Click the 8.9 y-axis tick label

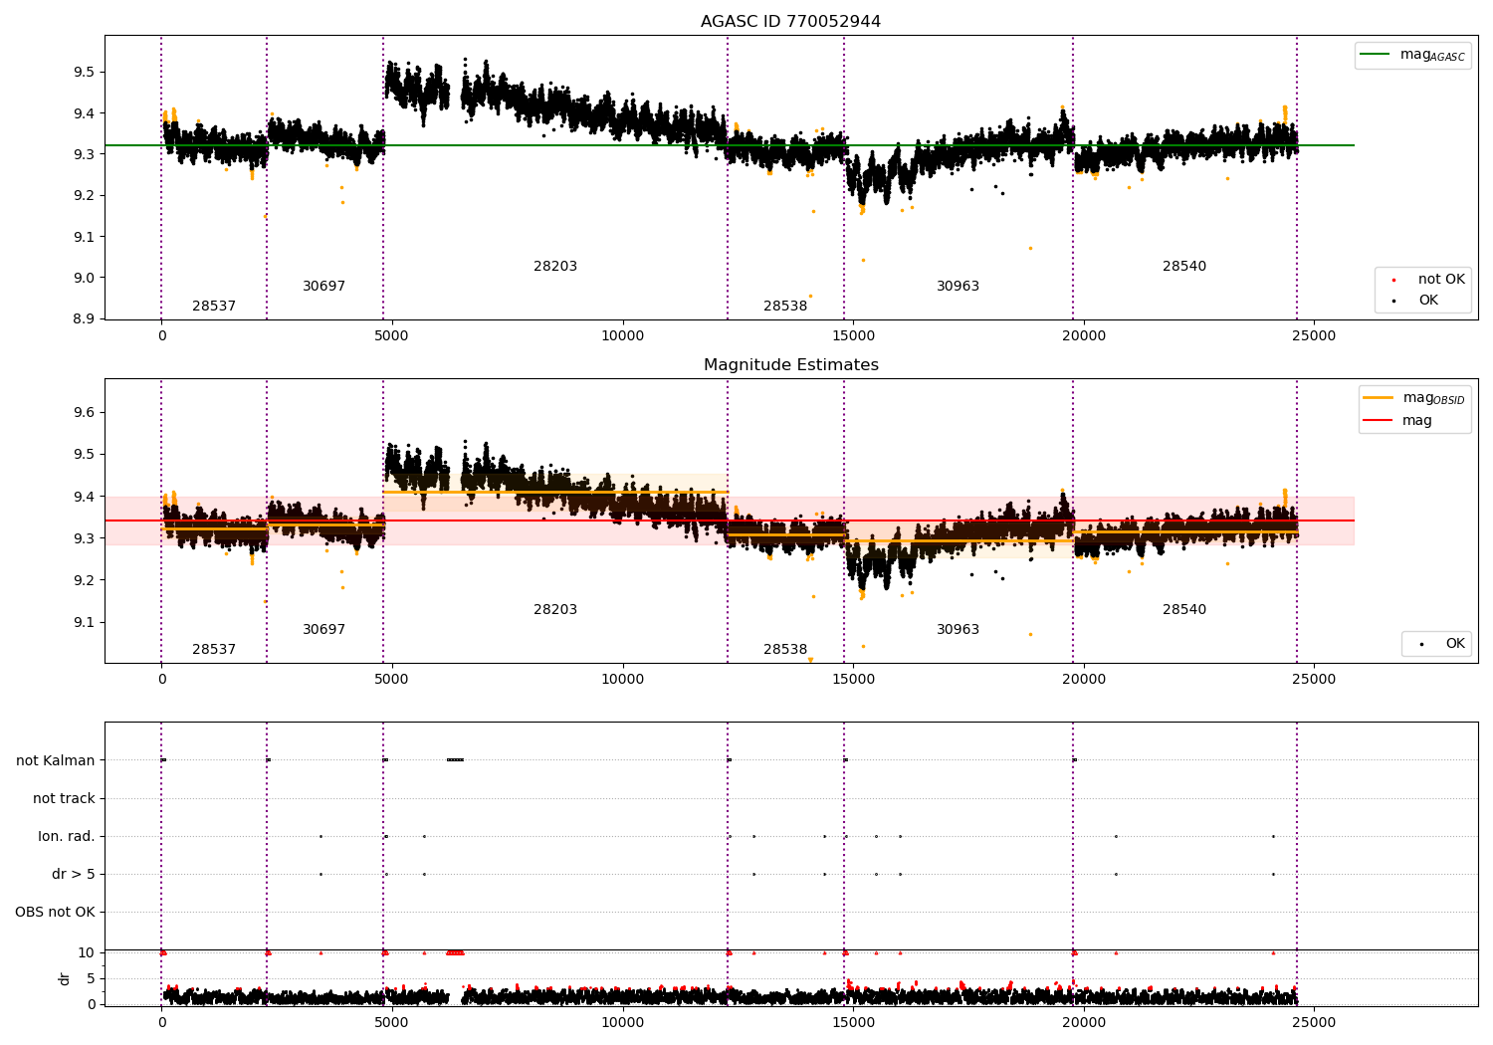point(84,319)
